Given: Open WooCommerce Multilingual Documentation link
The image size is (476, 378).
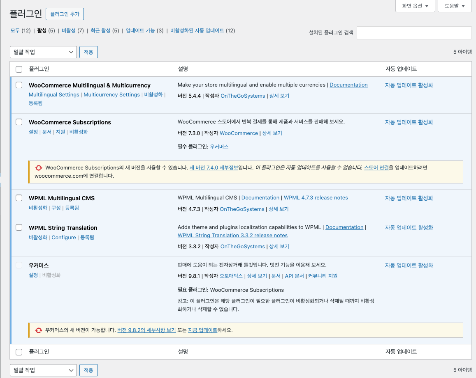Looking at the screenshot, I should click(x=348, y=85).
